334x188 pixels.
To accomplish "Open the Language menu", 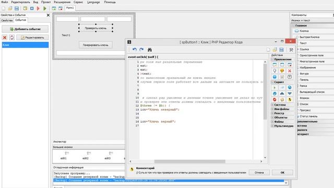I will pos(93,2).
